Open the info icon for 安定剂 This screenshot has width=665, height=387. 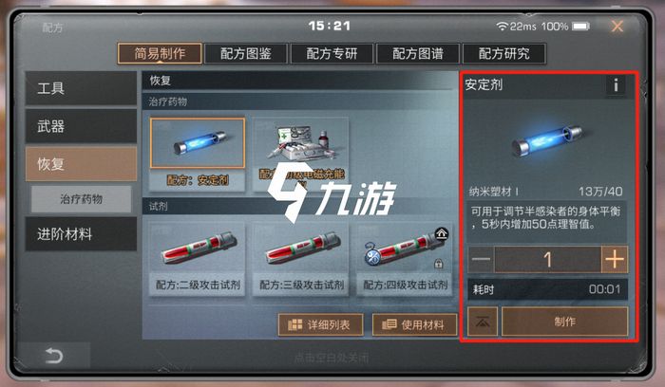[616, 85]
